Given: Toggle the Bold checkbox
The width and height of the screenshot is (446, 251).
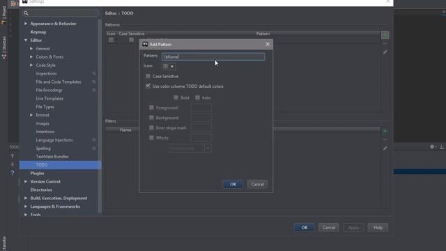Looking at the screenshot, I should click(176, 98).
